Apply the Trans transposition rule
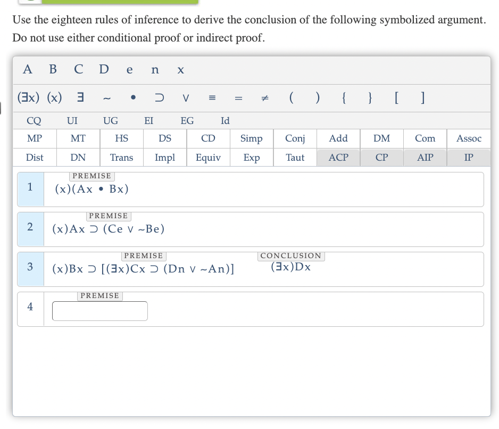Screen dimensions: 499x429 pyautogui.click(x=121, y=158)
